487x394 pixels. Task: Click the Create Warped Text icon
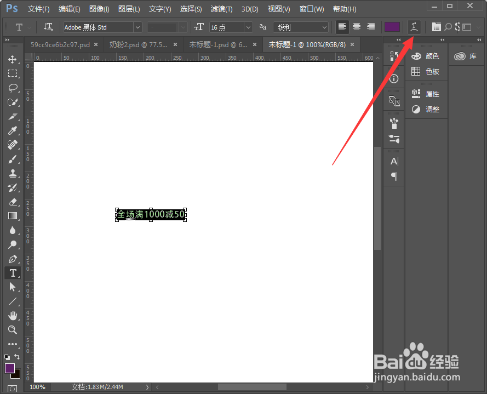click(x=414, y=27)
